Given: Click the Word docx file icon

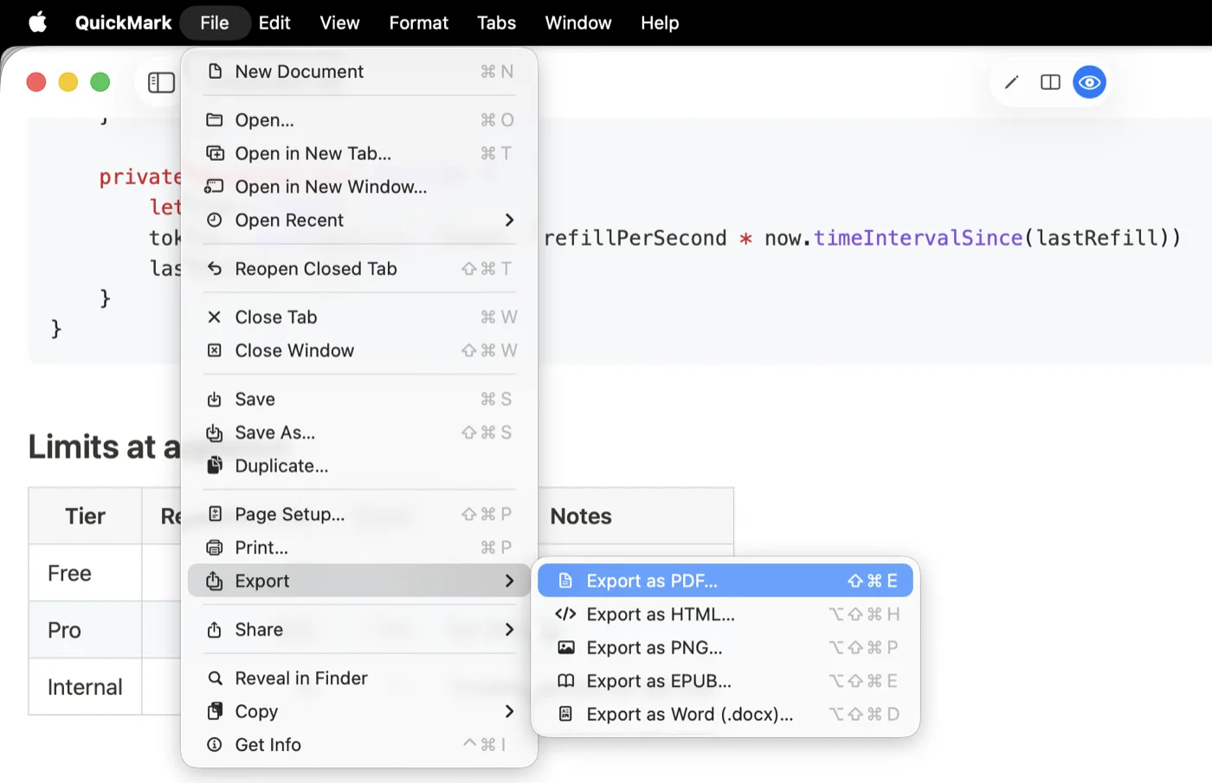Looking at the screenshot, I should click(565, 714).
